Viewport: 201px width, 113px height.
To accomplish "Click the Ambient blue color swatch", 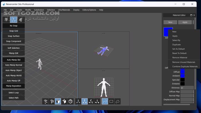I will point(183,76).
